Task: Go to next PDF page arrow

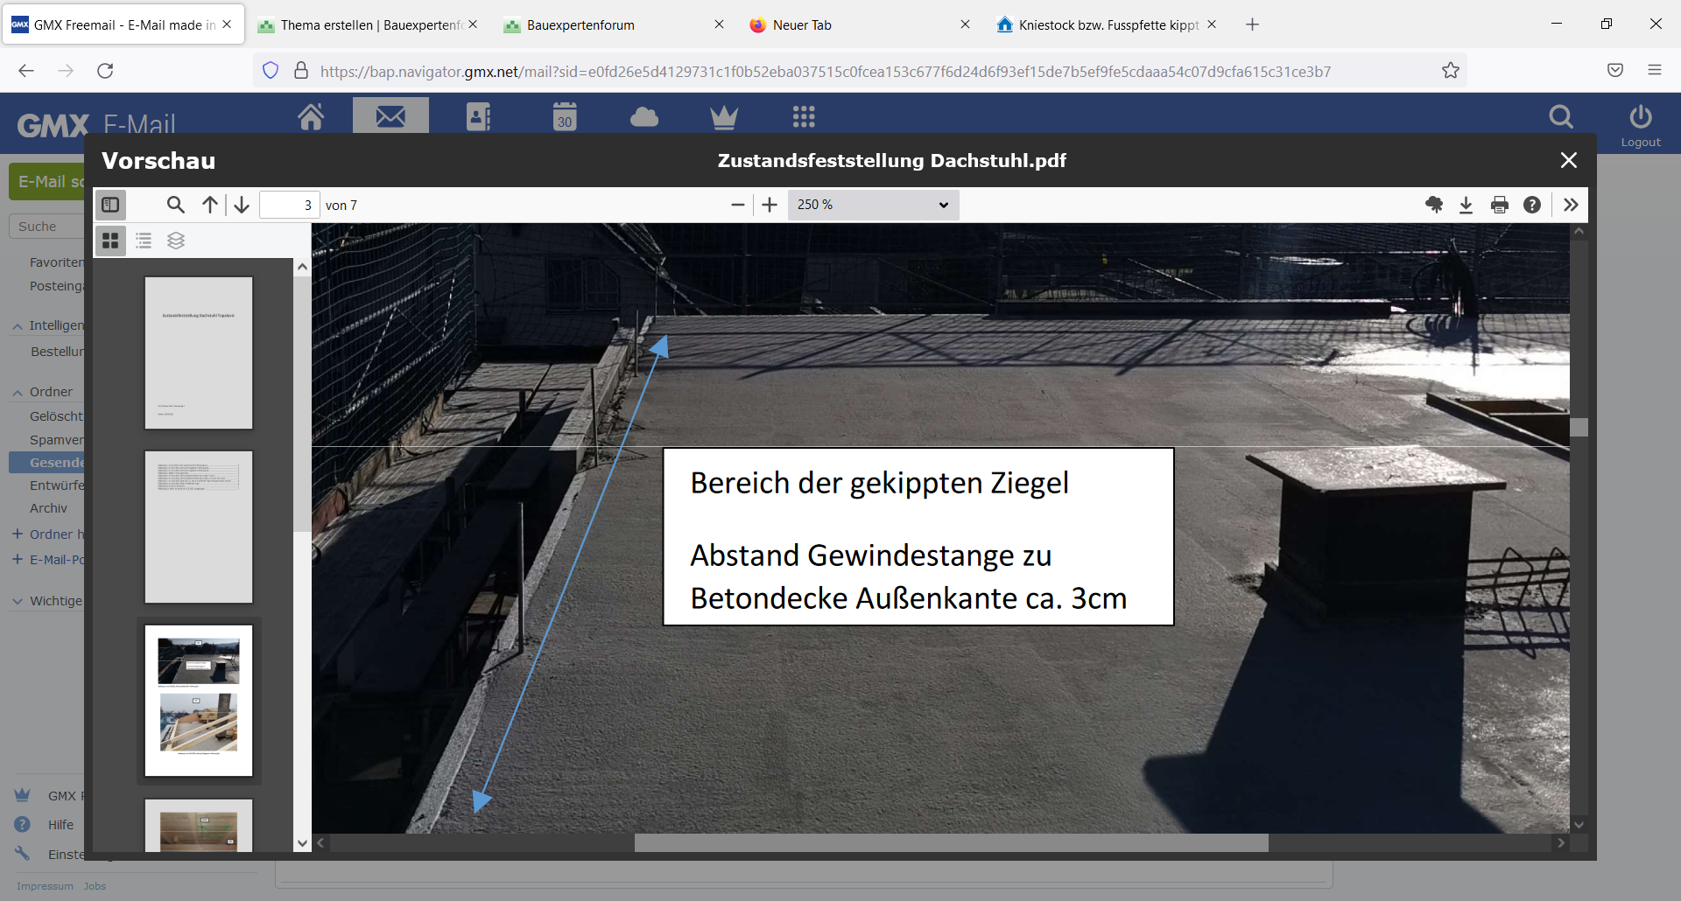Action: pos(242,205)
